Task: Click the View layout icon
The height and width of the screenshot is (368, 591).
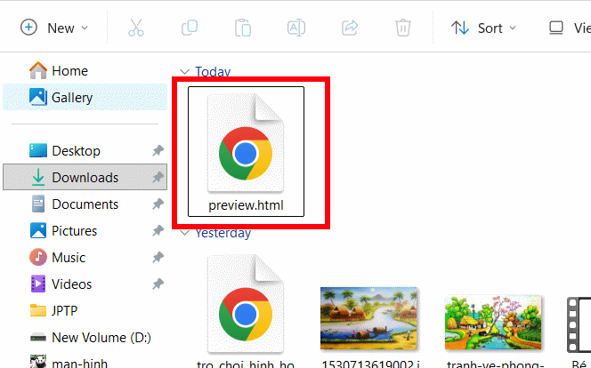Action: (x=556, y=28)
